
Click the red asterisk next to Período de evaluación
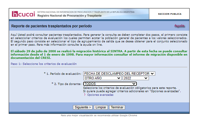45,73
